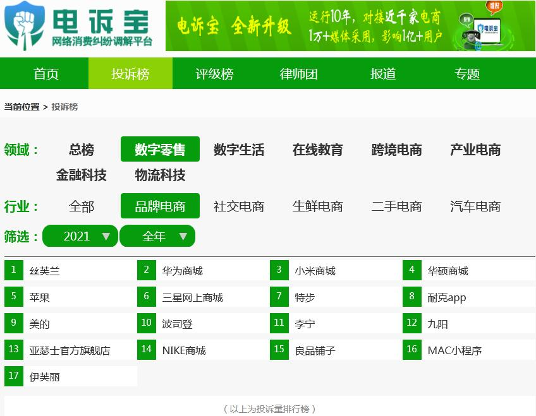Select the NIKE商城 ranking entry
The width and height of the screenshot is (536, 416).
[204, 350]
